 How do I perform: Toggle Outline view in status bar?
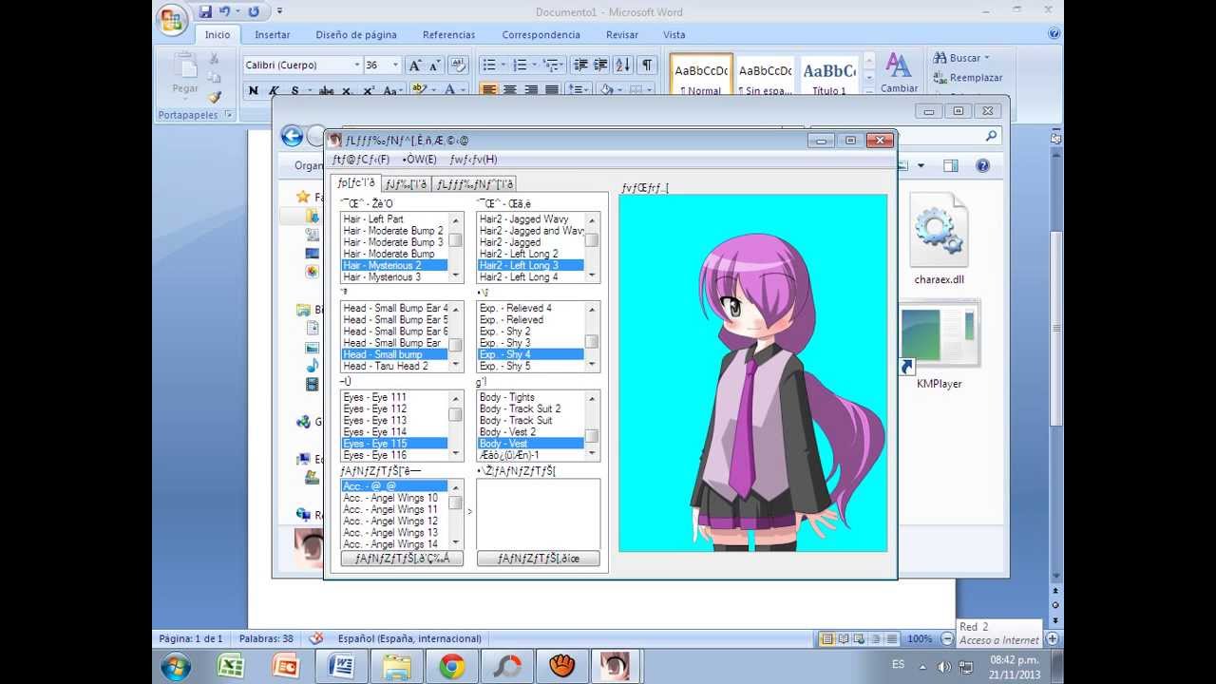coord(875,639)
